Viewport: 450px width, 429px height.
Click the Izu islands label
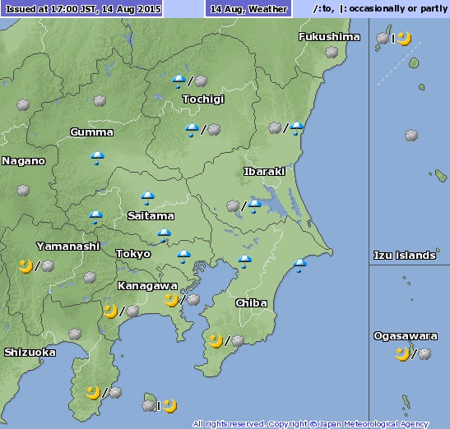pyautogui.click(x=405, y=256)
